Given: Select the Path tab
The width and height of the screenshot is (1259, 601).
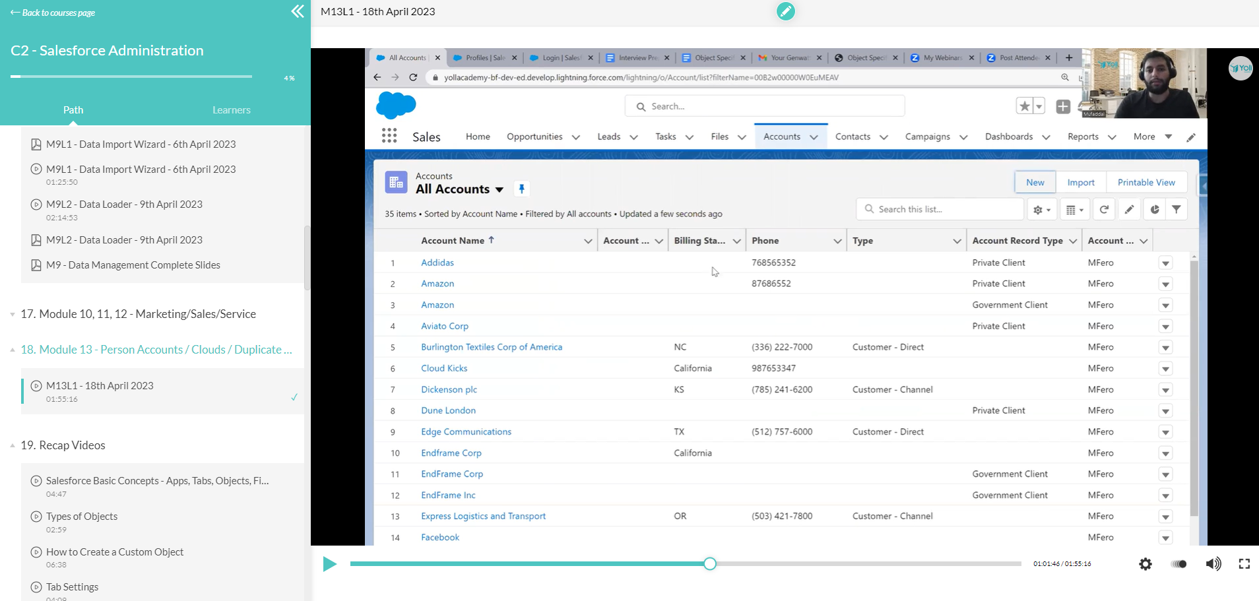Looking at the screenshot, I should 73,110.
